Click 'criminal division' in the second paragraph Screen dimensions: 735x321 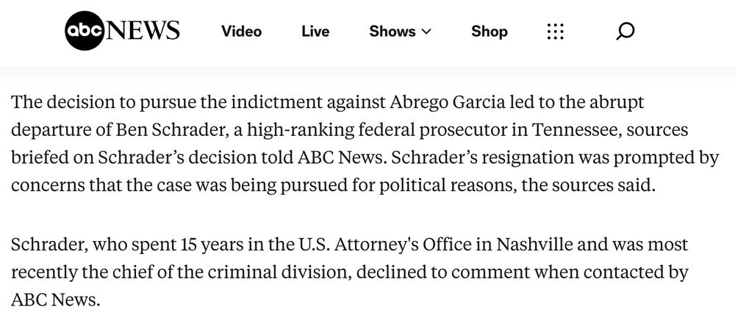284,273
